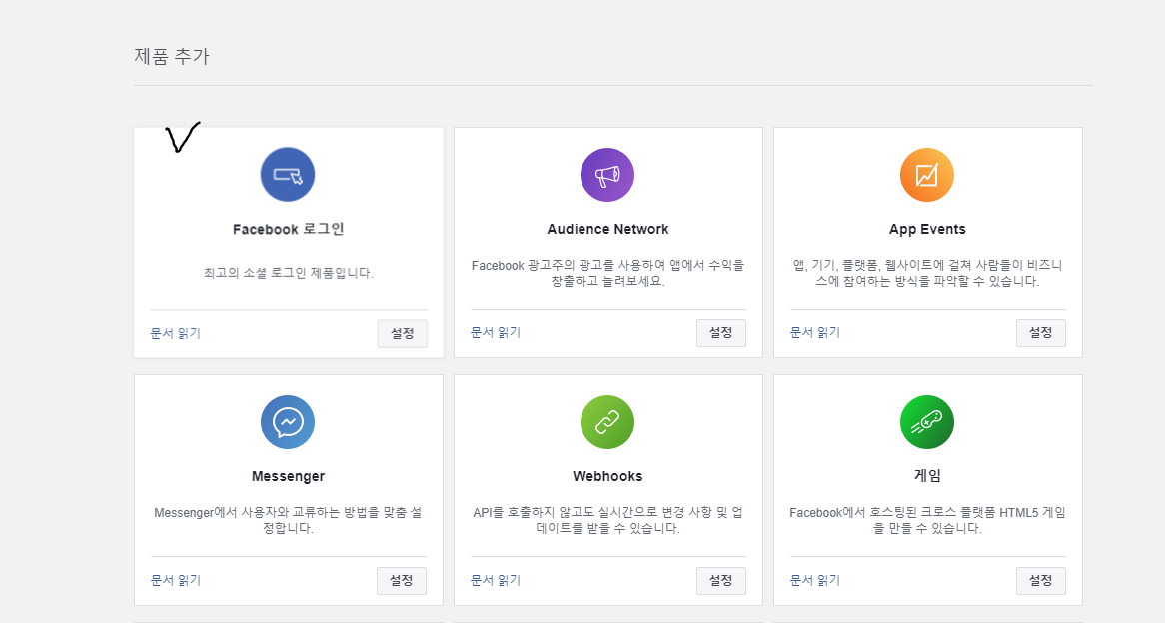Click the Webhooks chain link icon

click(607, 422)
